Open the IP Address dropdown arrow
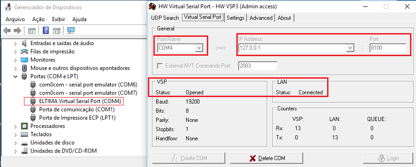416x167 pixels. point(351,48)
